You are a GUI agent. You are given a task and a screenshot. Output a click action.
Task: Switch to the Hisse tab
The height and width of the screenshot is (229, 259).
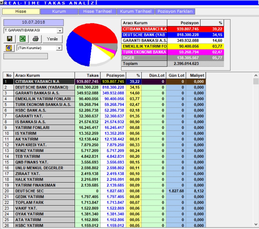point(21,11)
